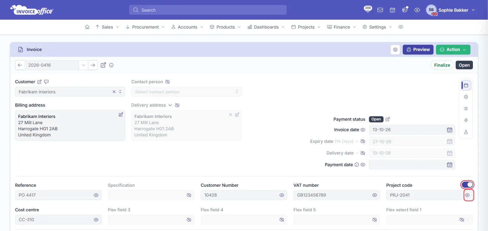Image resolution: width=488 pixels, height=231 pixels.
Task: Open Sophie Bakker user menu
Action: point(451,10)
